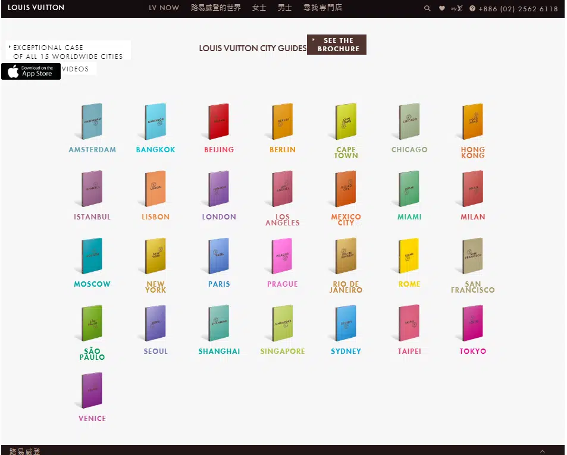Open the Videos link

75,68
